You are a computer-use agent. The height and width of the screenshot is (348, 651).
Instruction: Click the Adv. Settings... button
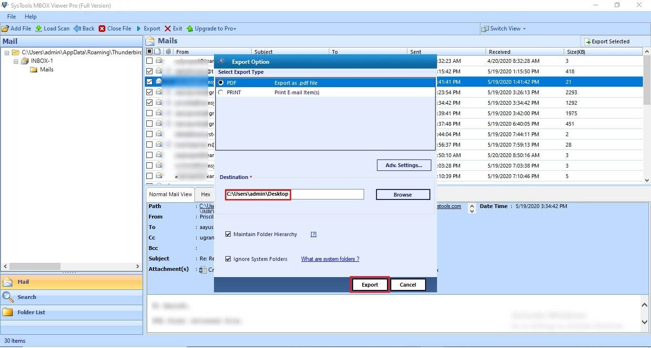pyautogui.click(x=404, y=165)
